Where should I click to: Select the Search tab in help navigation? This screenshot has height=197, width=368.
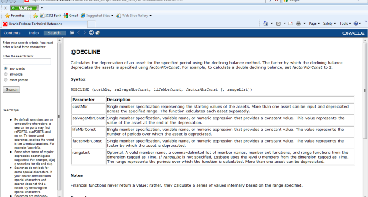[54, 33]
